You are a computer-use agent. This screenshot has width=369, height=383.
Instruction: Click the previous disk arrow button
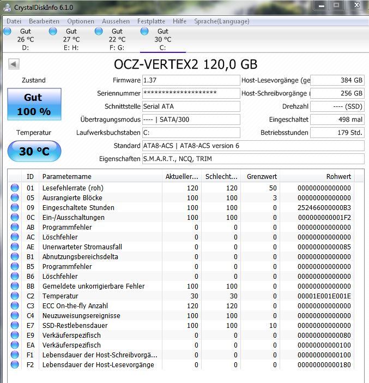[14, 64]
